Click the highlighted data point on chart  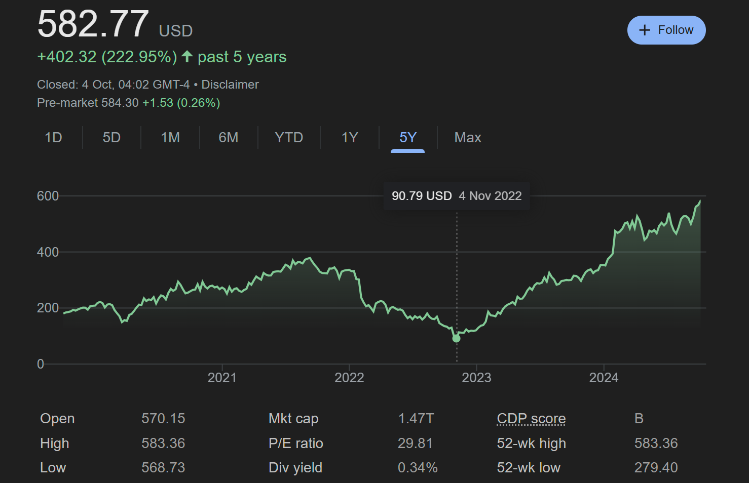pos(457,338)
